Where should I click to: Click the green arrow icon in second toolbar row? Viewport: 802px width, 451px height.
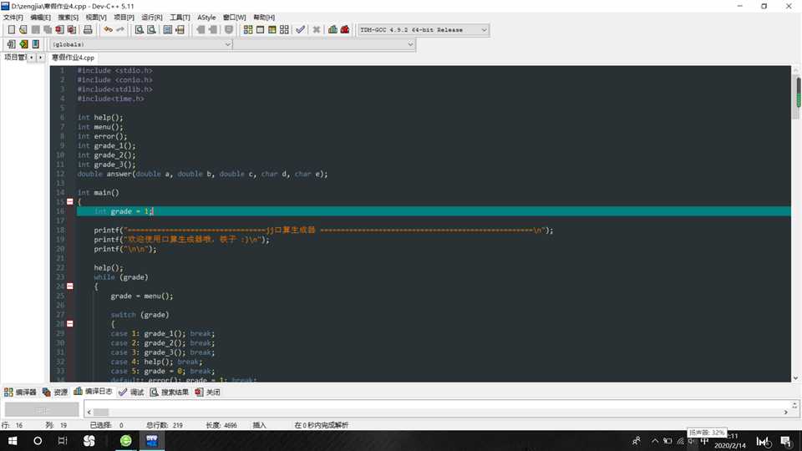(x=23, y=44)
